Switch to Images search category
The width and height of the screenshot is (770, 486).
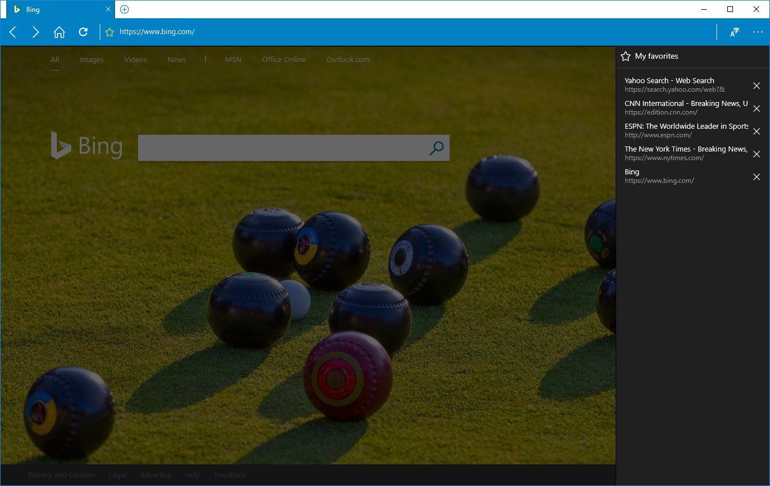pos(92,59)
